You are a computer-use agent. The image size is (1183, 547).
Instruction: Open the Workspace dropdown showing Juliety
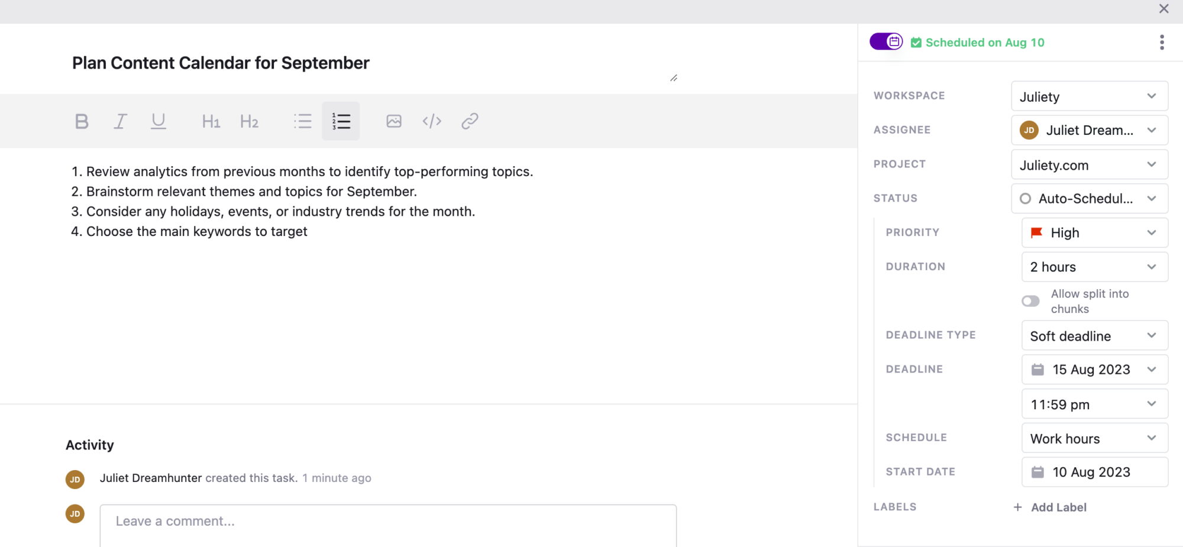click(x=1089, y=96)
